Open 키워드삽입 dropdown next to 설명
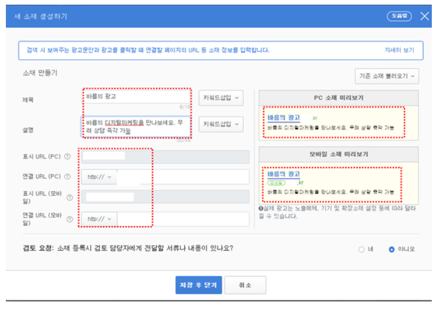Screen dimensions: 443x312 pyautogui.click(x=221, y=124)
